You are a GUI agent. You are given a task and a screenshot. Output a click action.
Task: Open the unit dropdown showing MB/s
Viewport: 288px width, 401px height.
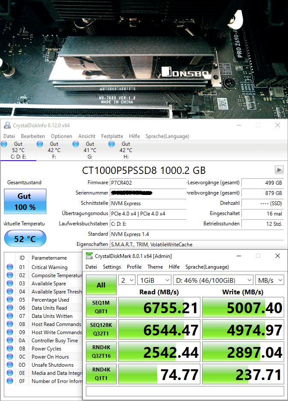click(x=270, y=280)
